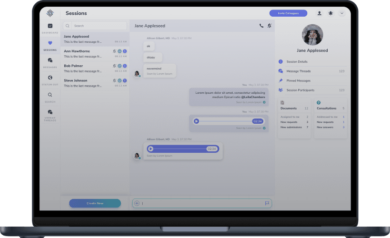Image resolution: width=390 pixels, height=238 pixels.
Task: Select the Messages sidebar icon
Action: [50, 60]
